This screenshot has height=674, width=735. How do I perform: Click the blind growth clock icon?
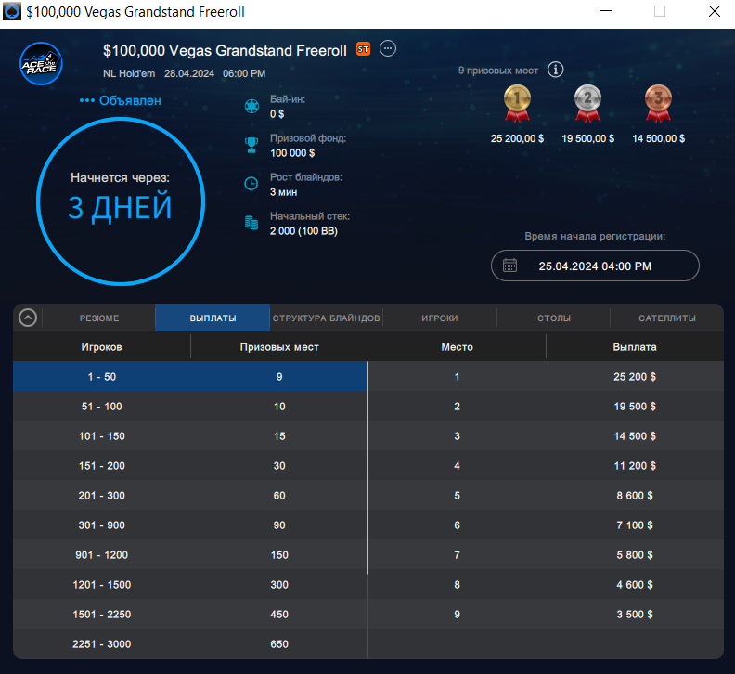click(x=251, y=184)
